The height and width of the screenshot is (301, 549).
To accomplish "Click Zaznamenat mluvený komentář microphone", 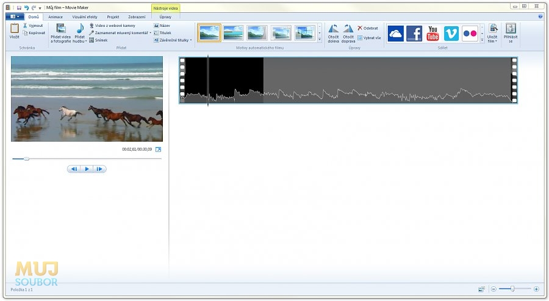I will (x=119, y=33).
